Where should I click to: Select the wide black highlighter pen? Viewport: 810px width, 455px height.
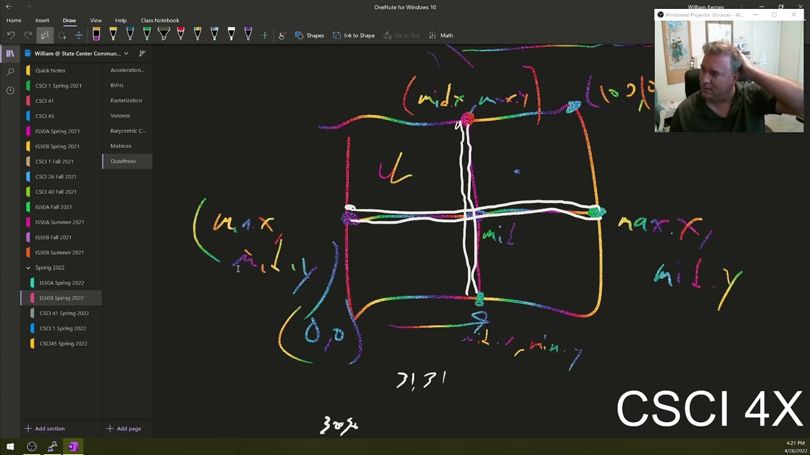pos(164,35)
